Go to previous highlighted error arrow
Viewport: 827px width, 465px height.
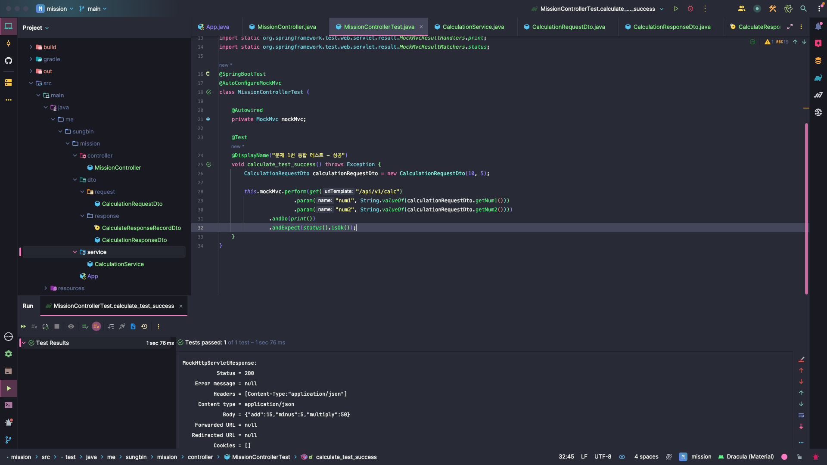795,42
